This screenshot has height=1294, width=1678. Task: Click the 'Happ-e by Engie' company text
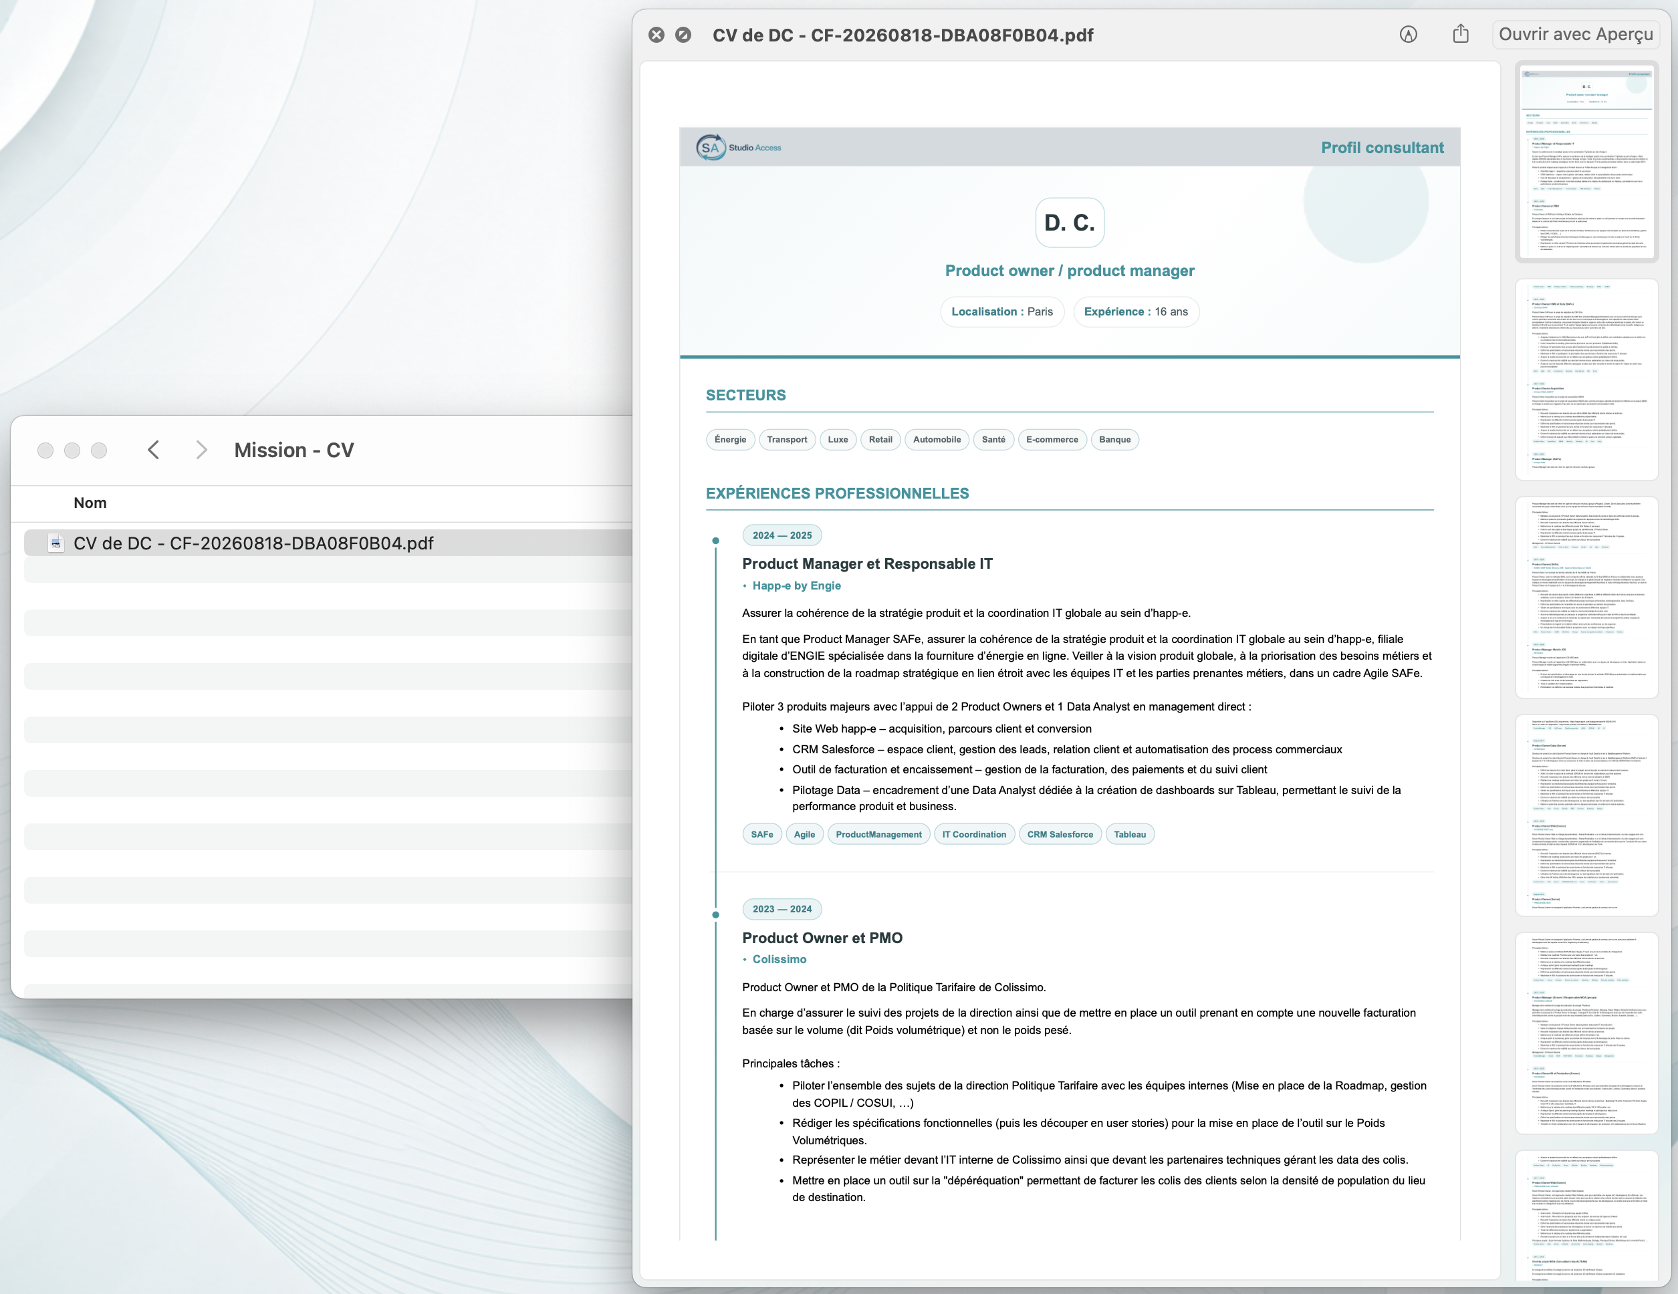pos(796,586)
